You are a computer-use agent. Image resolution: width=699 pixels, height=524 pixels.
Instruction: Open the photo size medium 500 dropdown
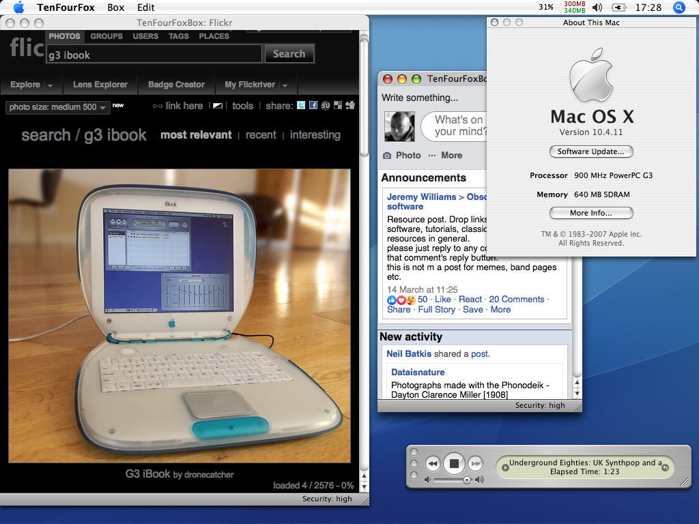pyautogui.click(x=57, y=107)
